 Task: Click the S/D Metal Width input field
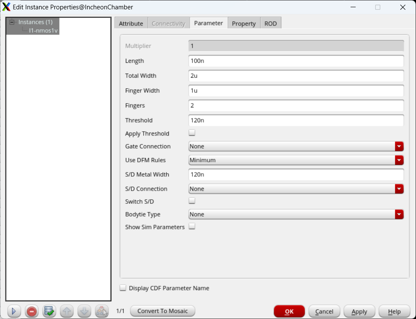click(x=296, y=174)
